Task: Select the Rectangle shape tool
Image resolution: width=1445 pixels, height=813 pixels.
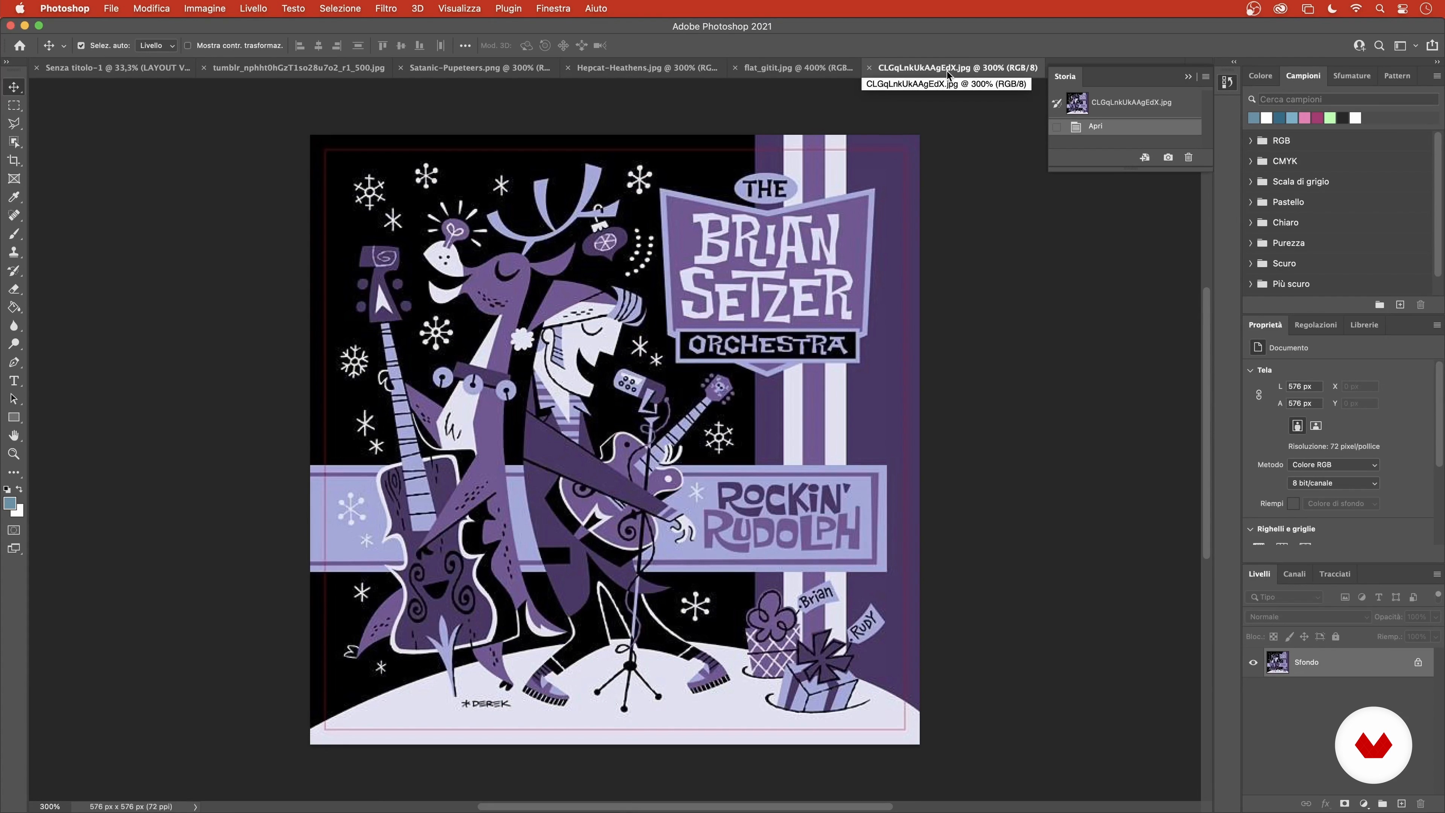Action: (14, 417)
